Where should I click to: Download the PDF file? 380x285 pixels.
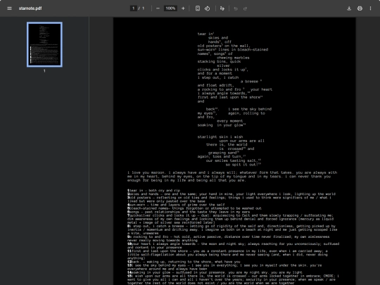pos(349,8)
